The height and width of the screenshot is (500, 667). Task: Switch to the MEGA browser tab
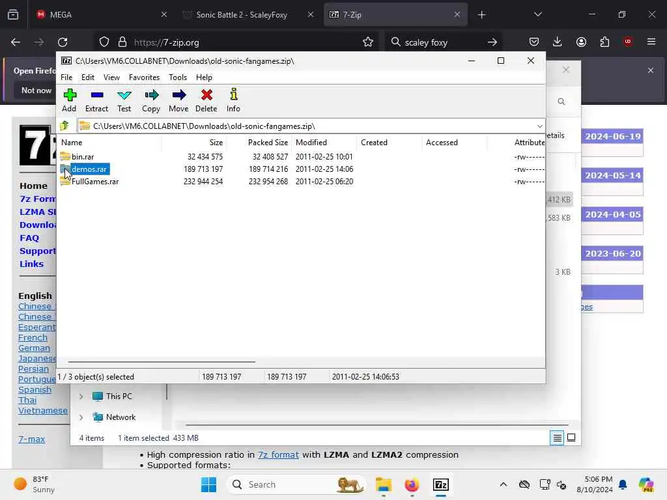click(102, 14)
